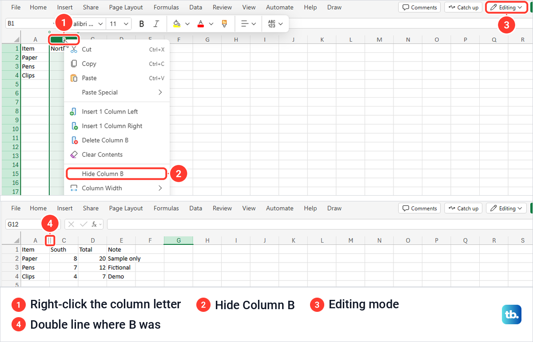Open the Calibri font name dropdown
The width and height of the screenshot is (533, 342).
coord(100,24)
